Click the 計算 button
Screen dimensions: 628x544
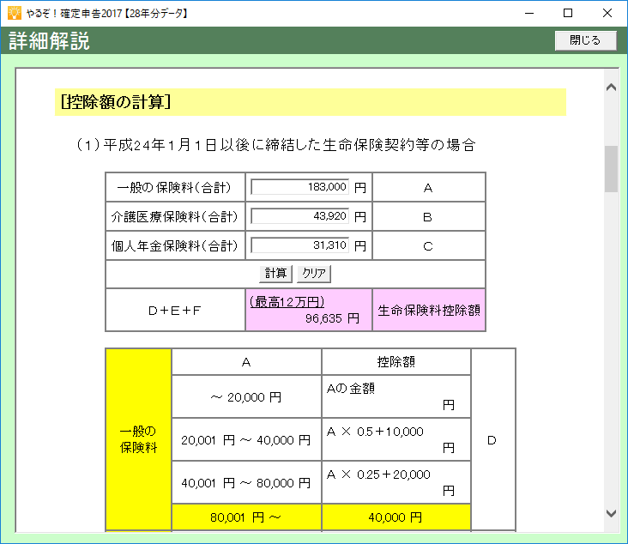276,274
